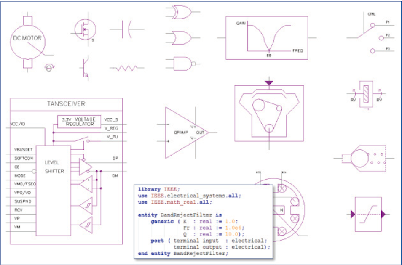The image size is (402, 265).
Task: Click the SOFTCON pin label
Action: click(x=23, y=158)
